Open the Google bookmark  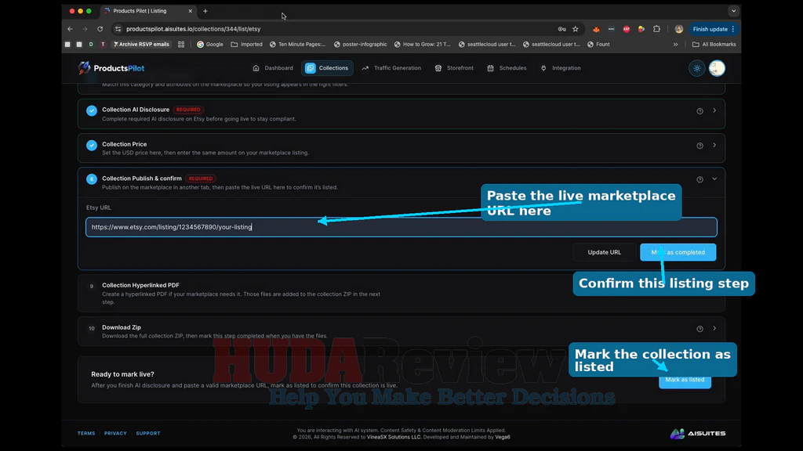(210, 45)
